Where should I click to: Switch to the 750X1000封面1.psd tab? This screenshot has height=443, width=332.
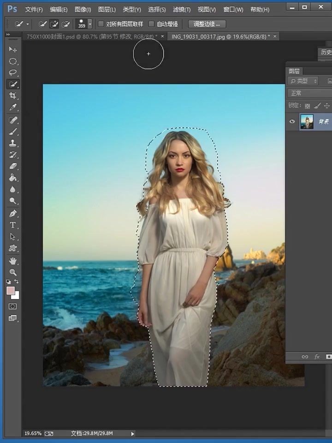click(92, 36)
